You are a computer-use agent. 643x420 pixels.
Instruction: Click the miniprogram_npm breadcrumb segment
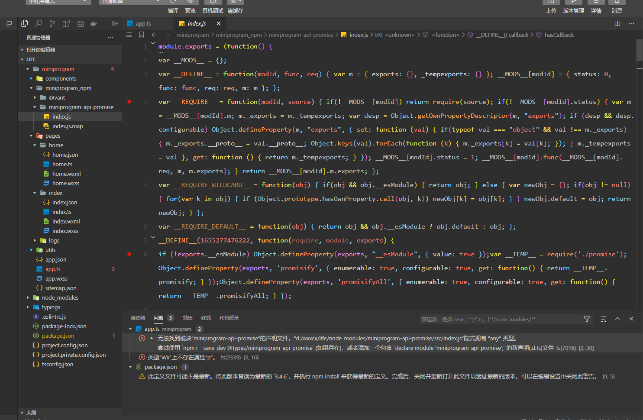click(239, 35)
